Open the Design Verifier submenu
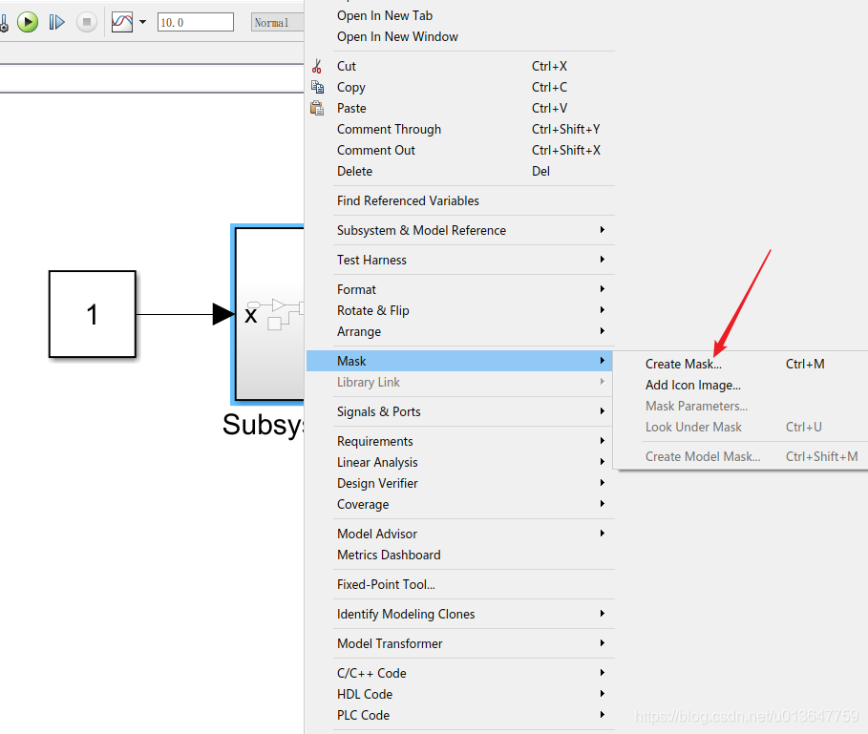 [459, 483]
